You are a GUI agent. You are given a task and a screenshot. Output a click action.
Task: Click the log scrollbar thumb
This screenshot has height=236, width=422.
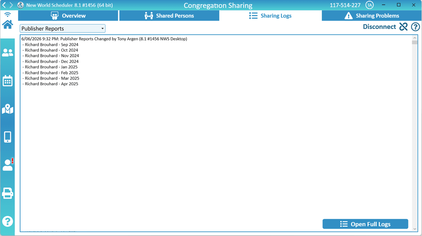tap(415, 42)
